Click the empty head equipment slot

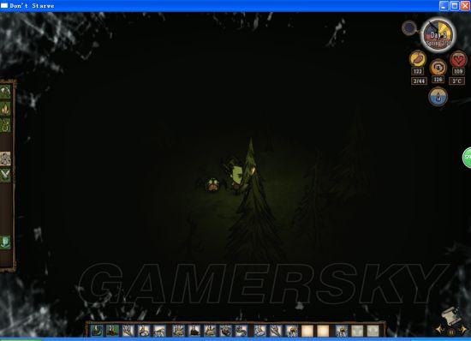373,331
